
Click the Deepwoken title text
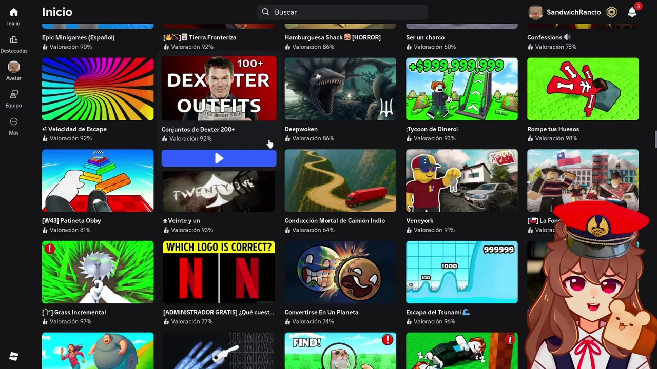301,129
